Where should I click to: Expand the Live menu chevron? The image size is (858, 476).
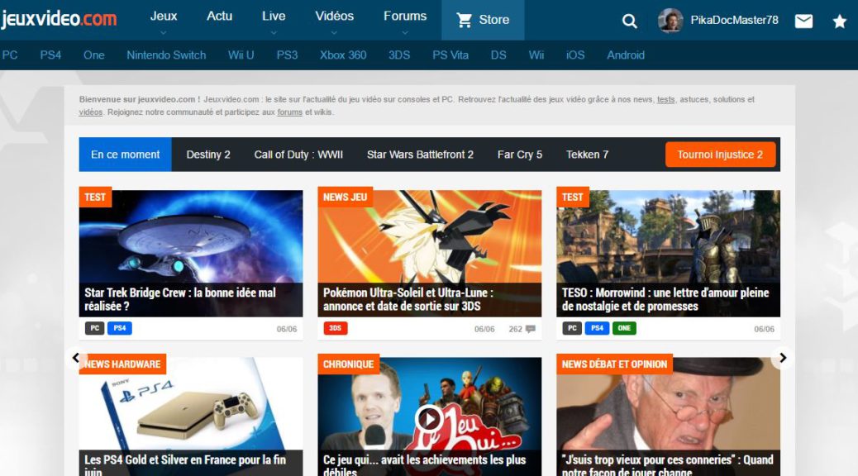[x=274, y=33]
